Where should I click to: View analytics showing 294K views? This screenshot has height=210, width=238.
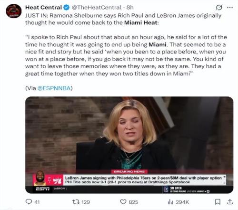point(178,202)
